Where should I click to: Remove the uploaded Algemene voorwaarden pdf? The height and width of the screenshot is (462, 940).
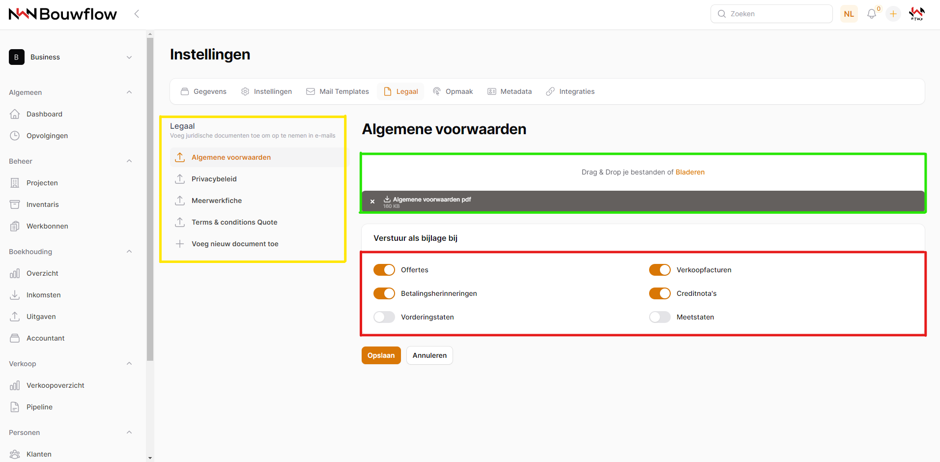pyautogui.click(x=372, y=202)
